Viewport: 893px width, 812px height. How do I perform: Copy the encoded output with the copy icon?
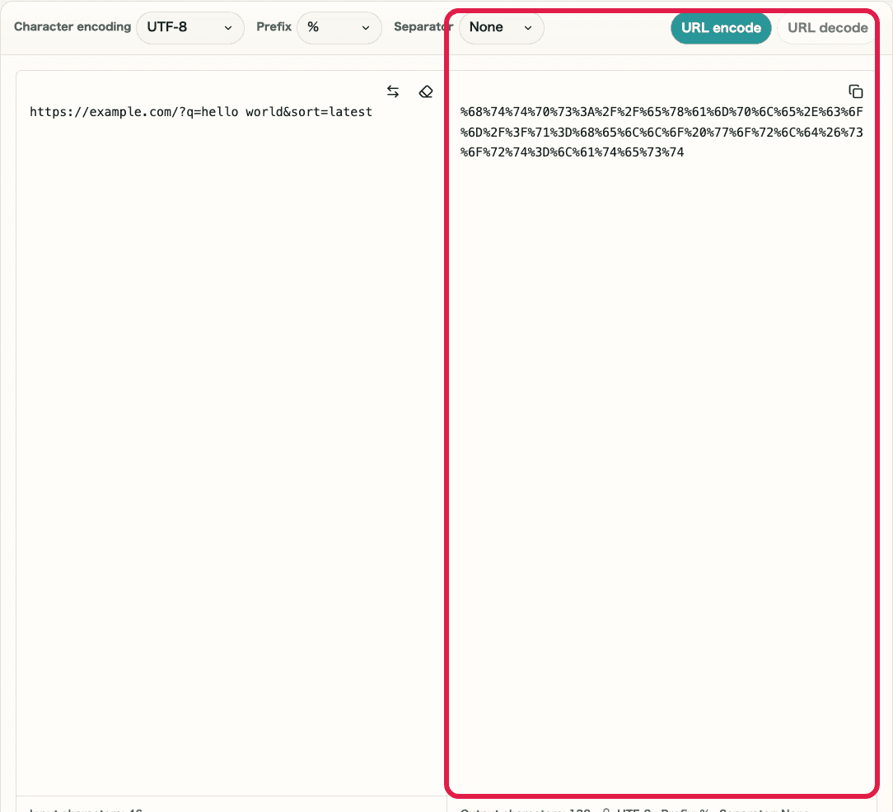(x=856, y=91)
